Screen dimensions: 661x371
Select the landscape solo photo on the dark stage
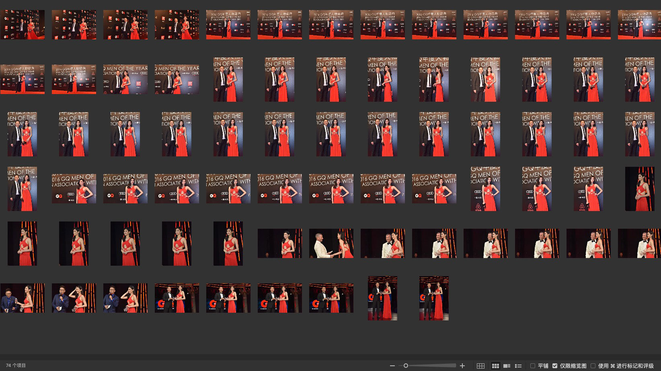(279, 244)
